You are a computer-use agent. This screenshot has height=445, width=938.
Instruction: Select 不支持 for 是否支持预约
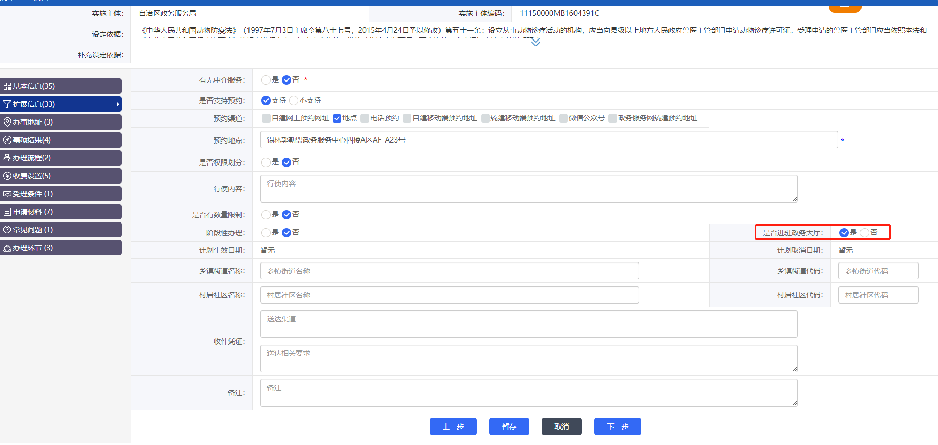294,100
